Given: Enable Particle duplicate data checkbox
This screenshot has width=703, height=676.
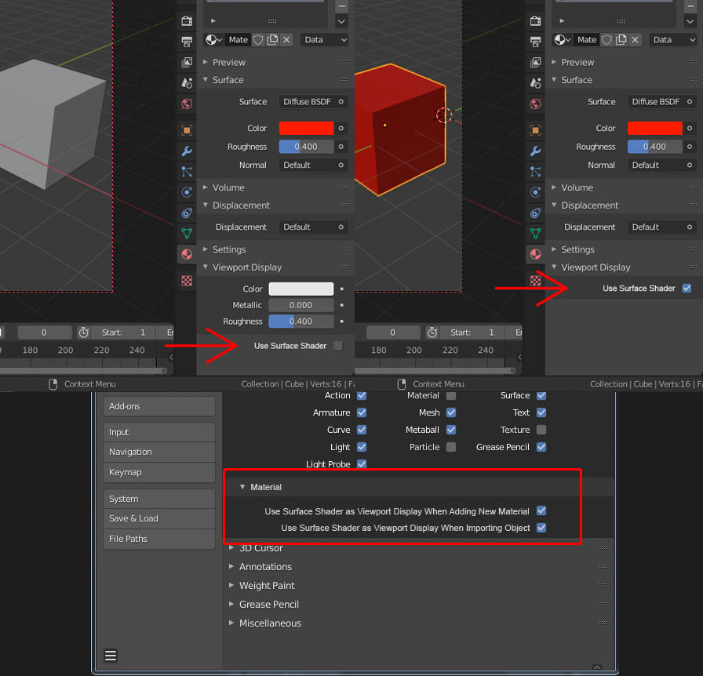Looking at the screenshot, I should point(451,447).
